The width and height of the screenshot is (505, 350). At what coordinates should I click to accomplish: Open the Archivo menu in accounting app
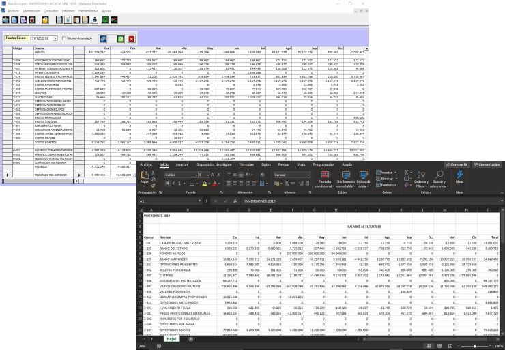(13, 11)
